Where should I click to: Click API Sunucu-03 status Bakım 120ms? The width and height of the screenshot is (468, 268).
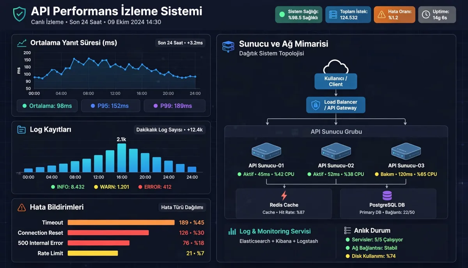click(406, 174)
